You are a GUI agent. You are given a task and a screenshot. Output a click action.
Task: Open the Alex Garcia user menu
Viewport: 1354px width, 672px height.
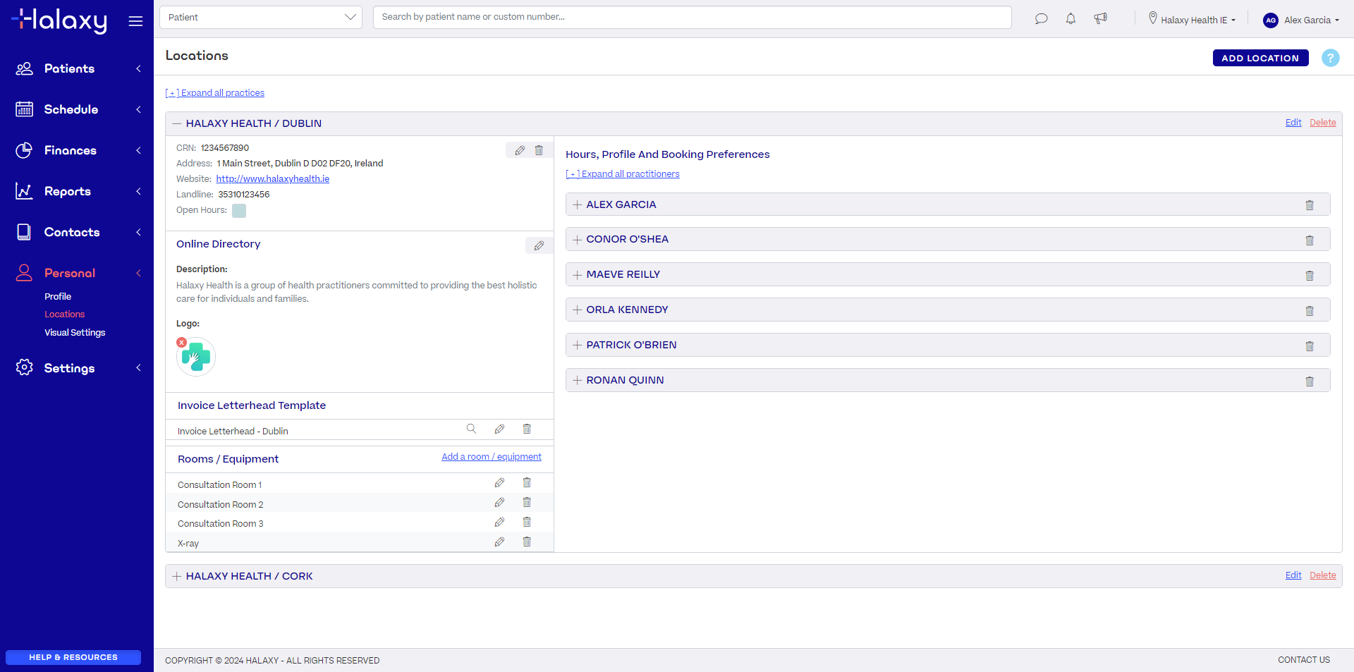(1301, 20)
